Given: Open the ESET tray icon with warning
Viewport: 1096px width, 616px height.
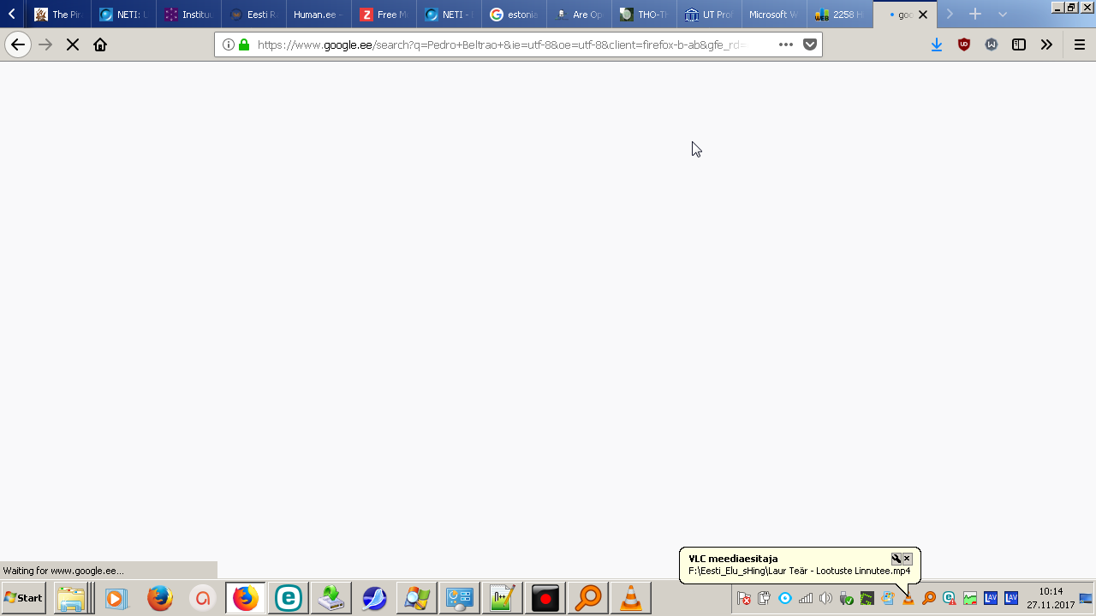Looking at the screenshot, I should [950, 598].
